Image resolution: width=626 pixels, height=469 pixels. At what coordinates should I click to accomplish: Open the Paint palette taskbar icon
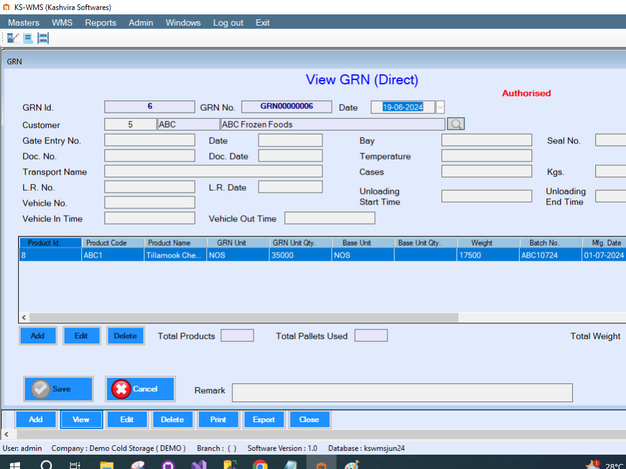(351, 465)
